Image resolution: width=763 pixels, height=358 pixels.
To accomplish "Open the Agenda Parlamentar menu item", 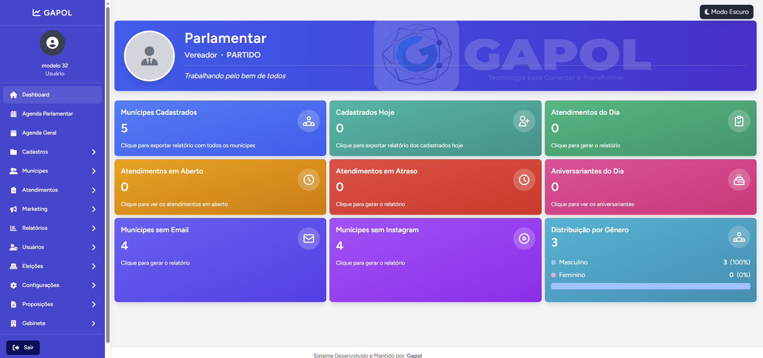I will (x=48, y=114).
